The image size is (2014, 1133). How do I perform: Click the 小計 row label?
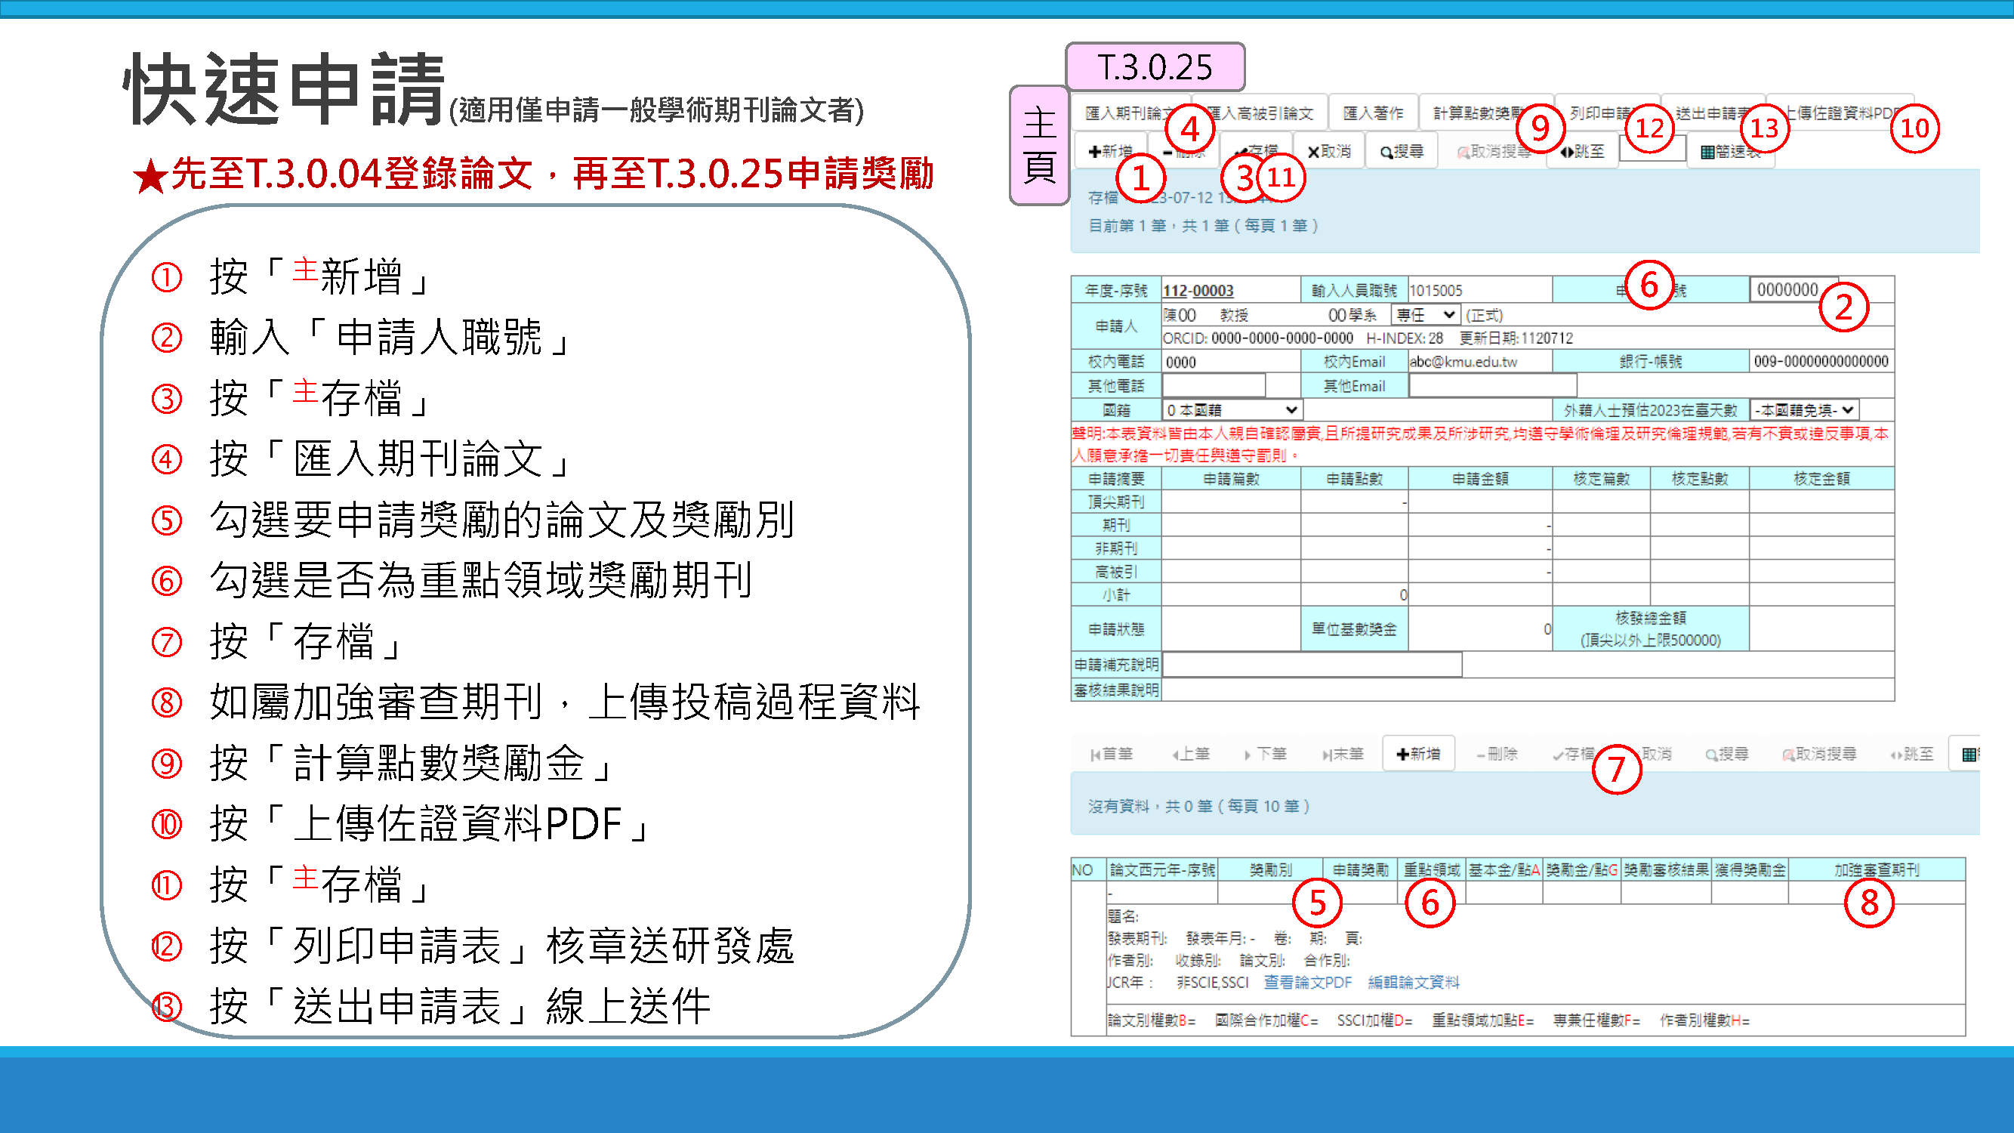(x=1115, y=595)
